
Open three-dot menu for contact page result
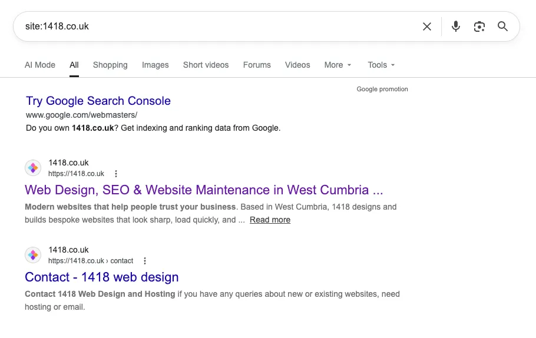tap(145, 261)
